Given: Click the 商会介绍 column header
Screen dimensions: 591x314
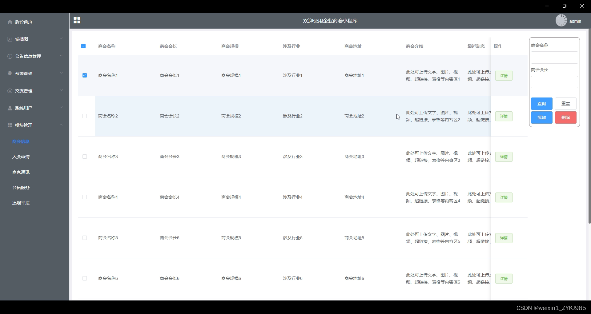Looking at the screenshot, I should click(415, 46).
